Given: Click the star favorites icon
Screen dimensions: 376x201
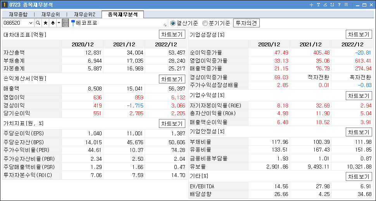Looking at the screenshot, I should click(x=45, y=23).
